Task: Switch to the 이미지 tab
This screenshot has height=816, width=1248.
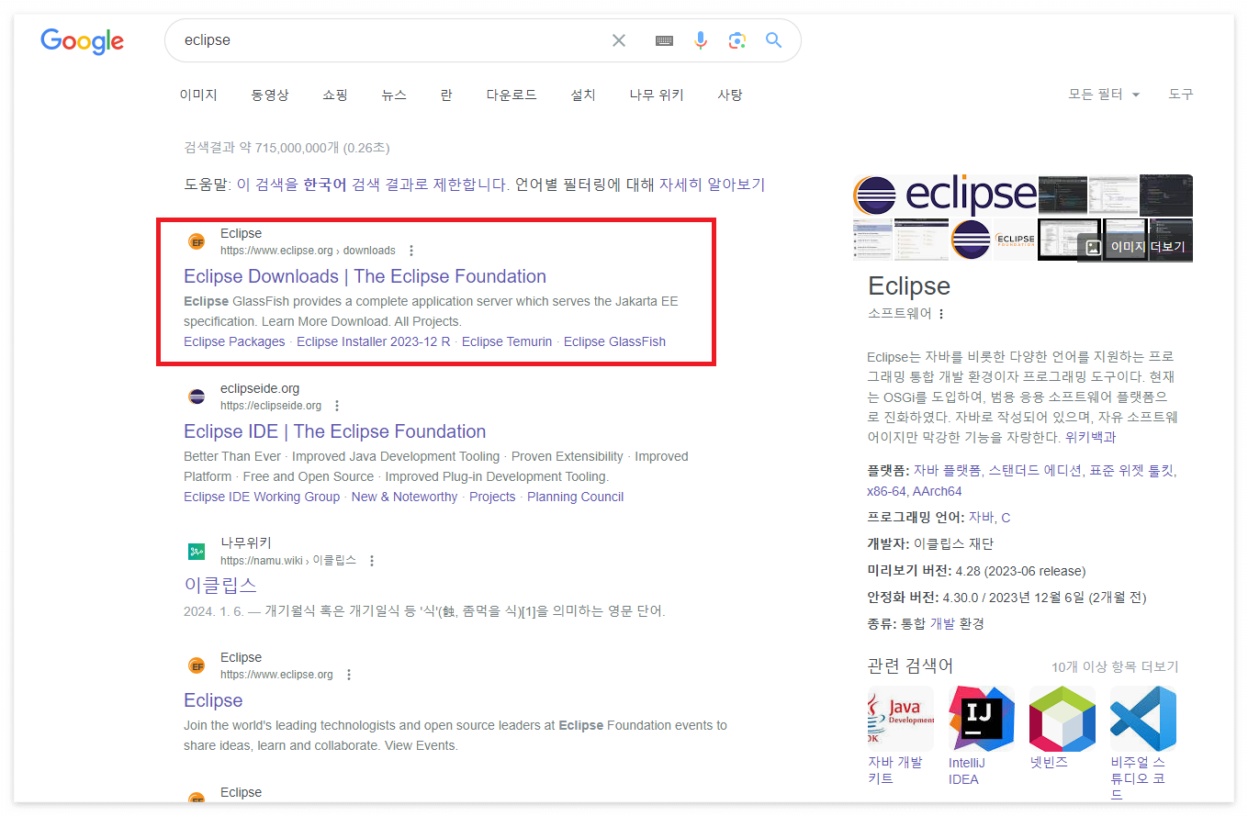Action: (198, 95)
